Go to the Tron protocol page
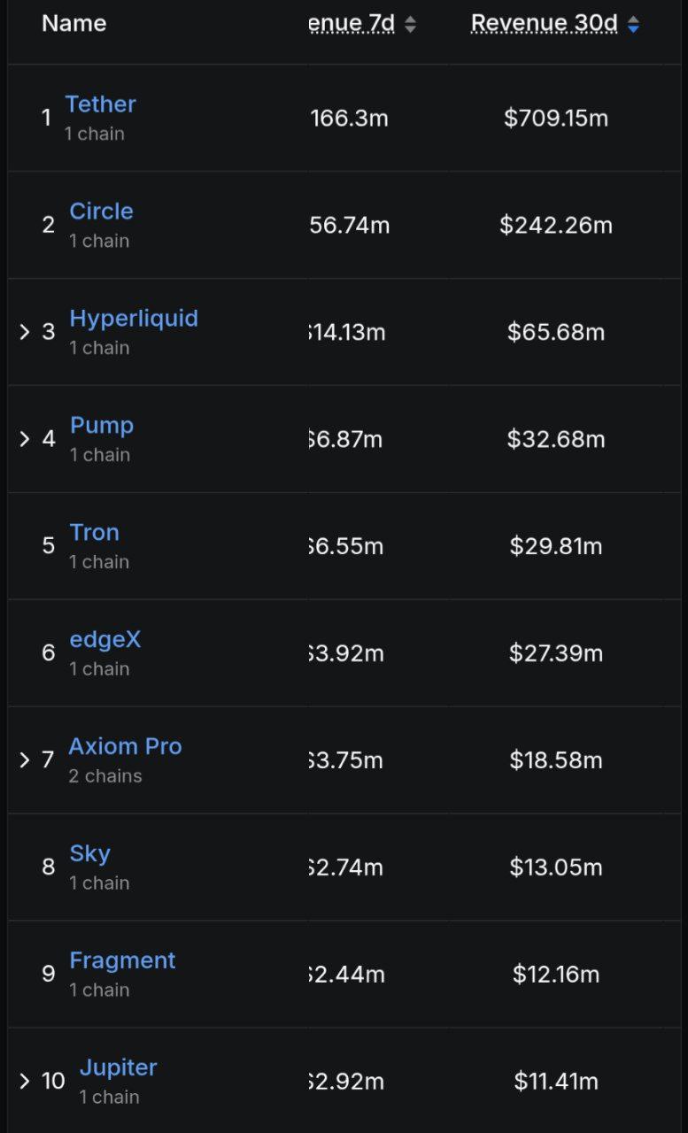 click(94, 533)
